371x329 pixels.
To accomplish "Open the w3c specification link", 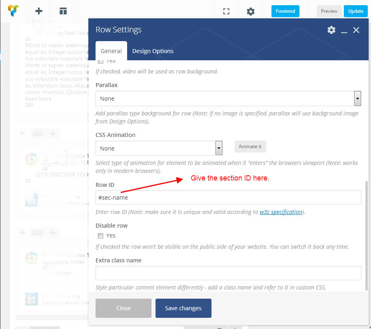I will (281, 212).
